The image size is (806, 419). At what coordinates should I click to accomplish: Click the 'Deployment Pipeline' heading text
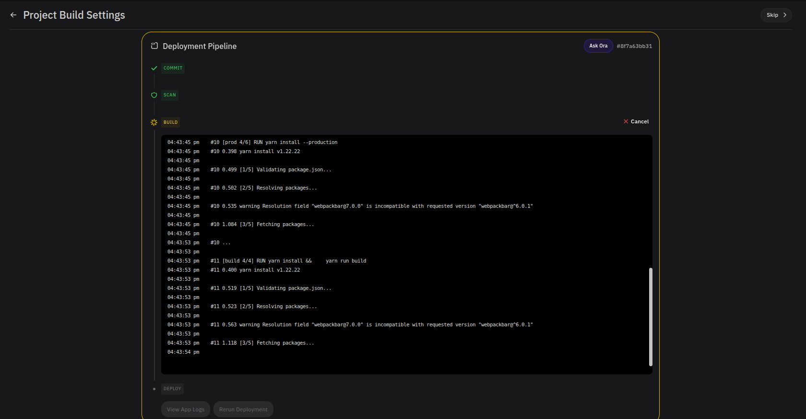tap(200, 46)
